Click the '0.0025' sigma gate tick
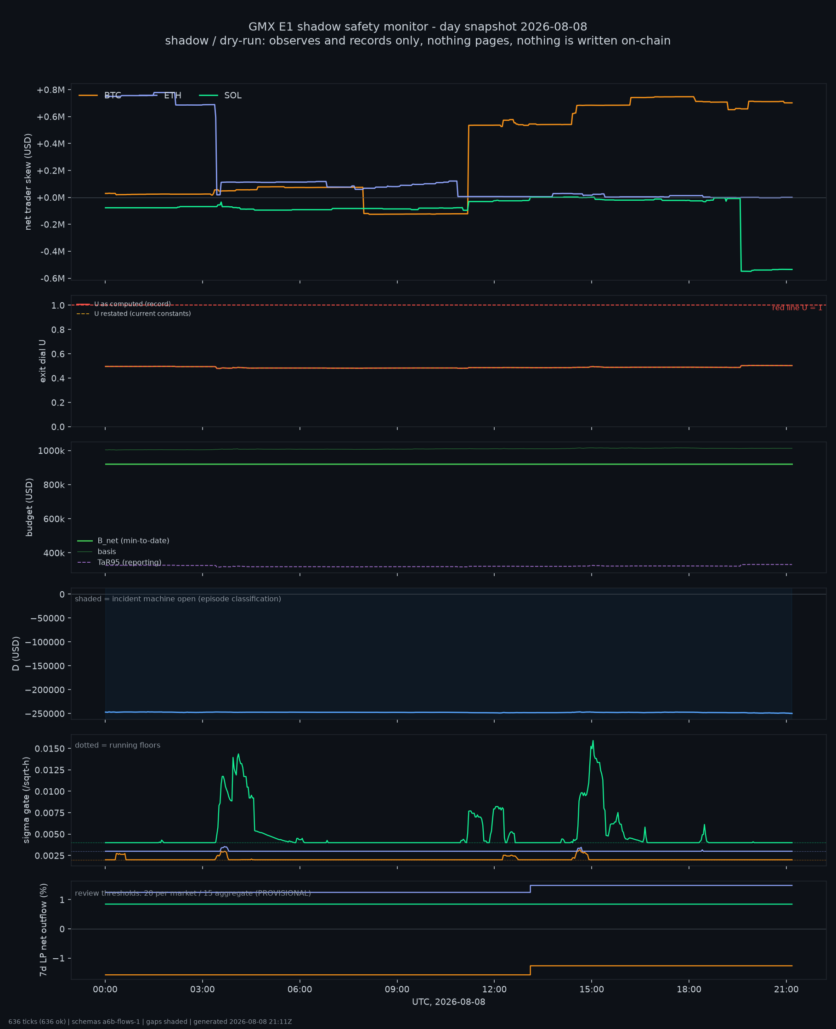This screenshot has width=836, height=1029. [50, 856]
